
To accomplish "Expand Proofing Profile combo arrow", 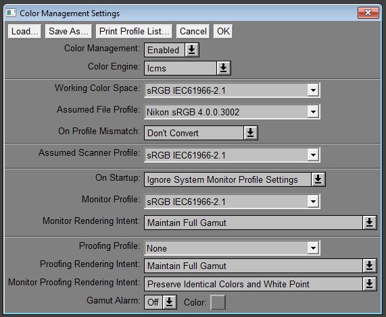I will pyautogui.click(x=313, y=248).
